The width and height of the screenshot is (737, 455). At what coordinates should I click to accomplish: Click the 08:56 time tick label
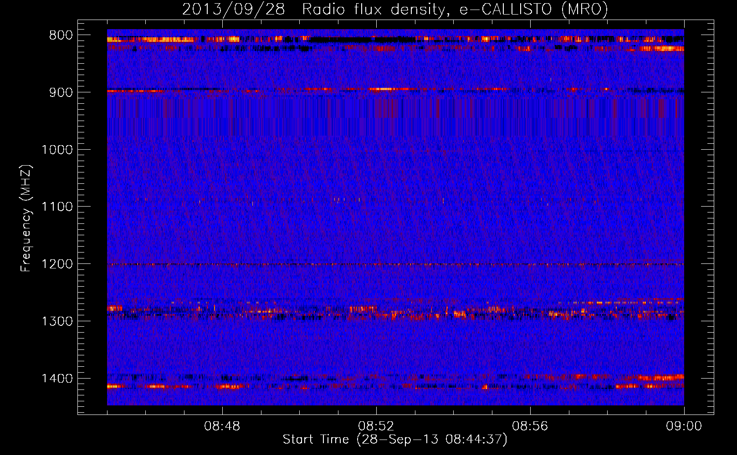tap(530, 426)
